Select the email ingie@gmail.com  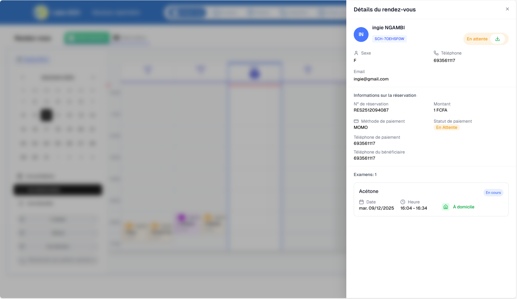click(x=371, y=79)
